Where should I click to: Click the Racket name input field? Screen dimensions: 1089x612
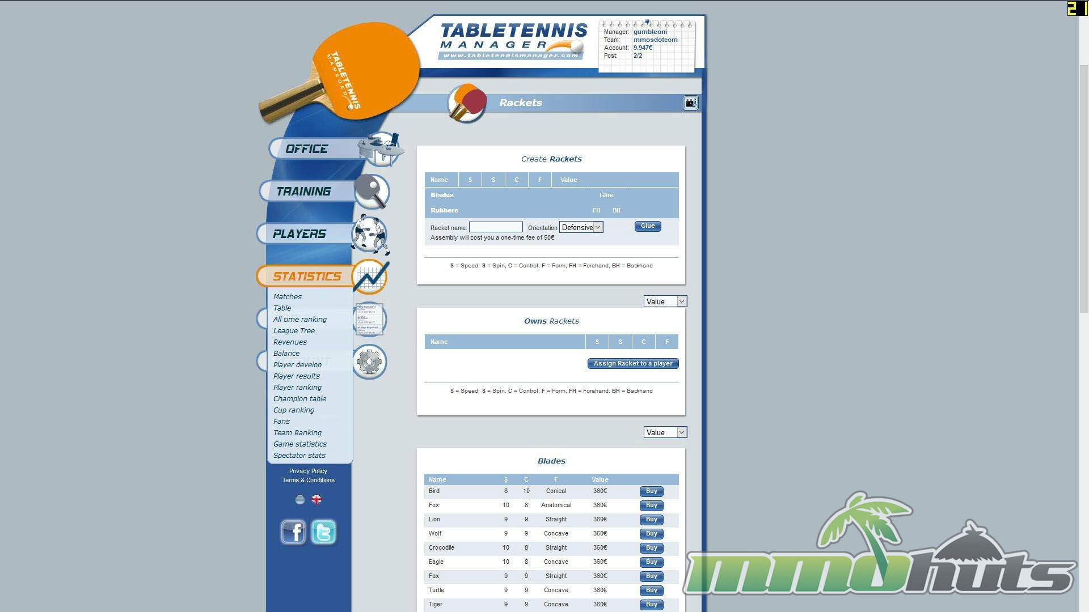(495, 227)
